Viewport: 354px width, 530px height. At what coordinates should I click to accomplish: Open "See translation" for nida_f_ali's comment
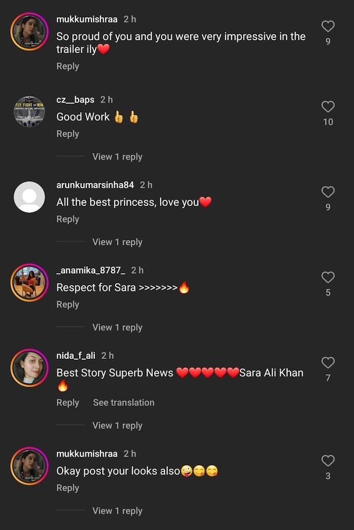coord(123,403)
